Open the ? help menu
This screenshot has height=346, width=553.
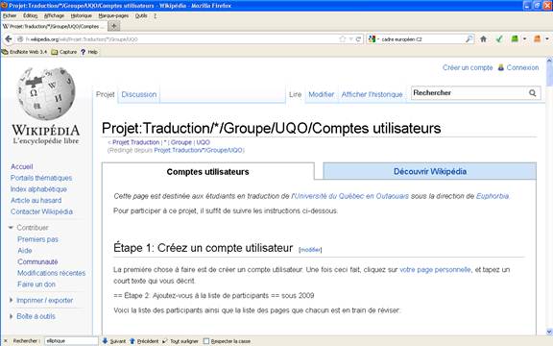point(155,16)
